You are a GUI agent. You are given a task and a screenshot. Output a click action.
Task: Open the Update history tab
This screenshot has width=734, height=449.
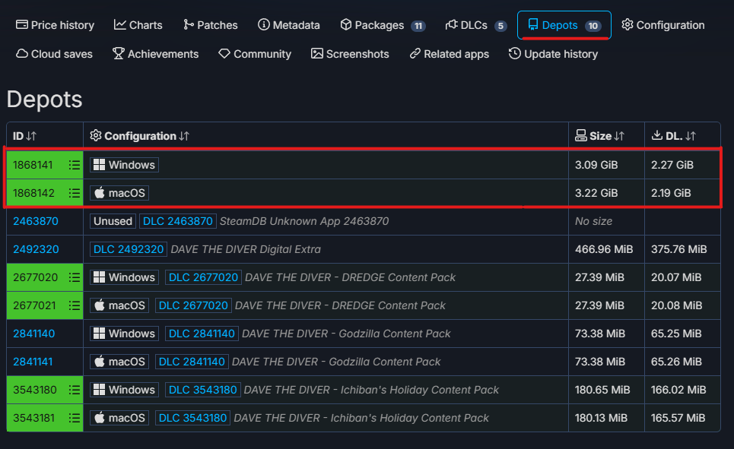pyautogui.click(x=553, y=54)
